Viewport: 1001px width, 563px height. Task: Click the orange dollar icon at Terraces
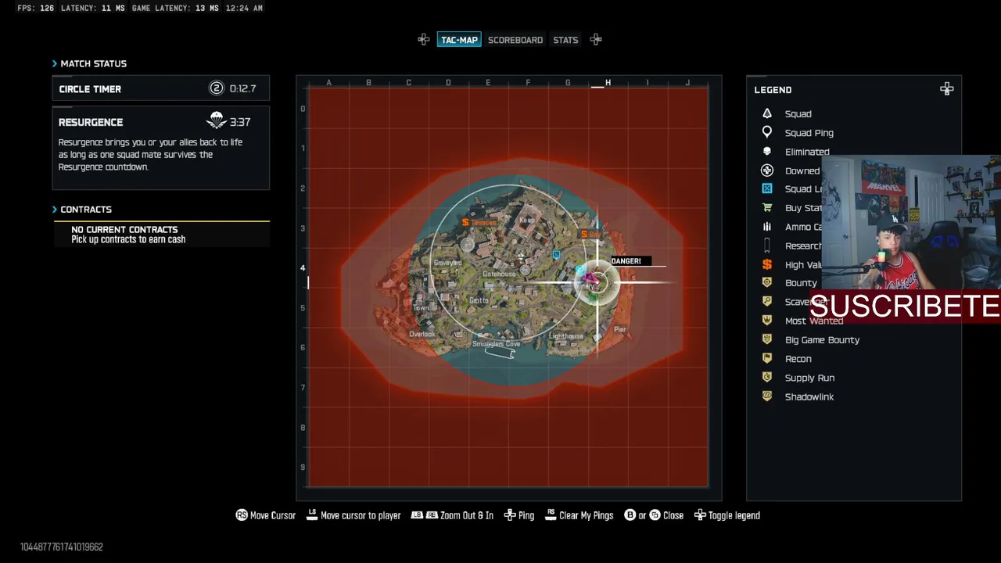click(465, 222)
